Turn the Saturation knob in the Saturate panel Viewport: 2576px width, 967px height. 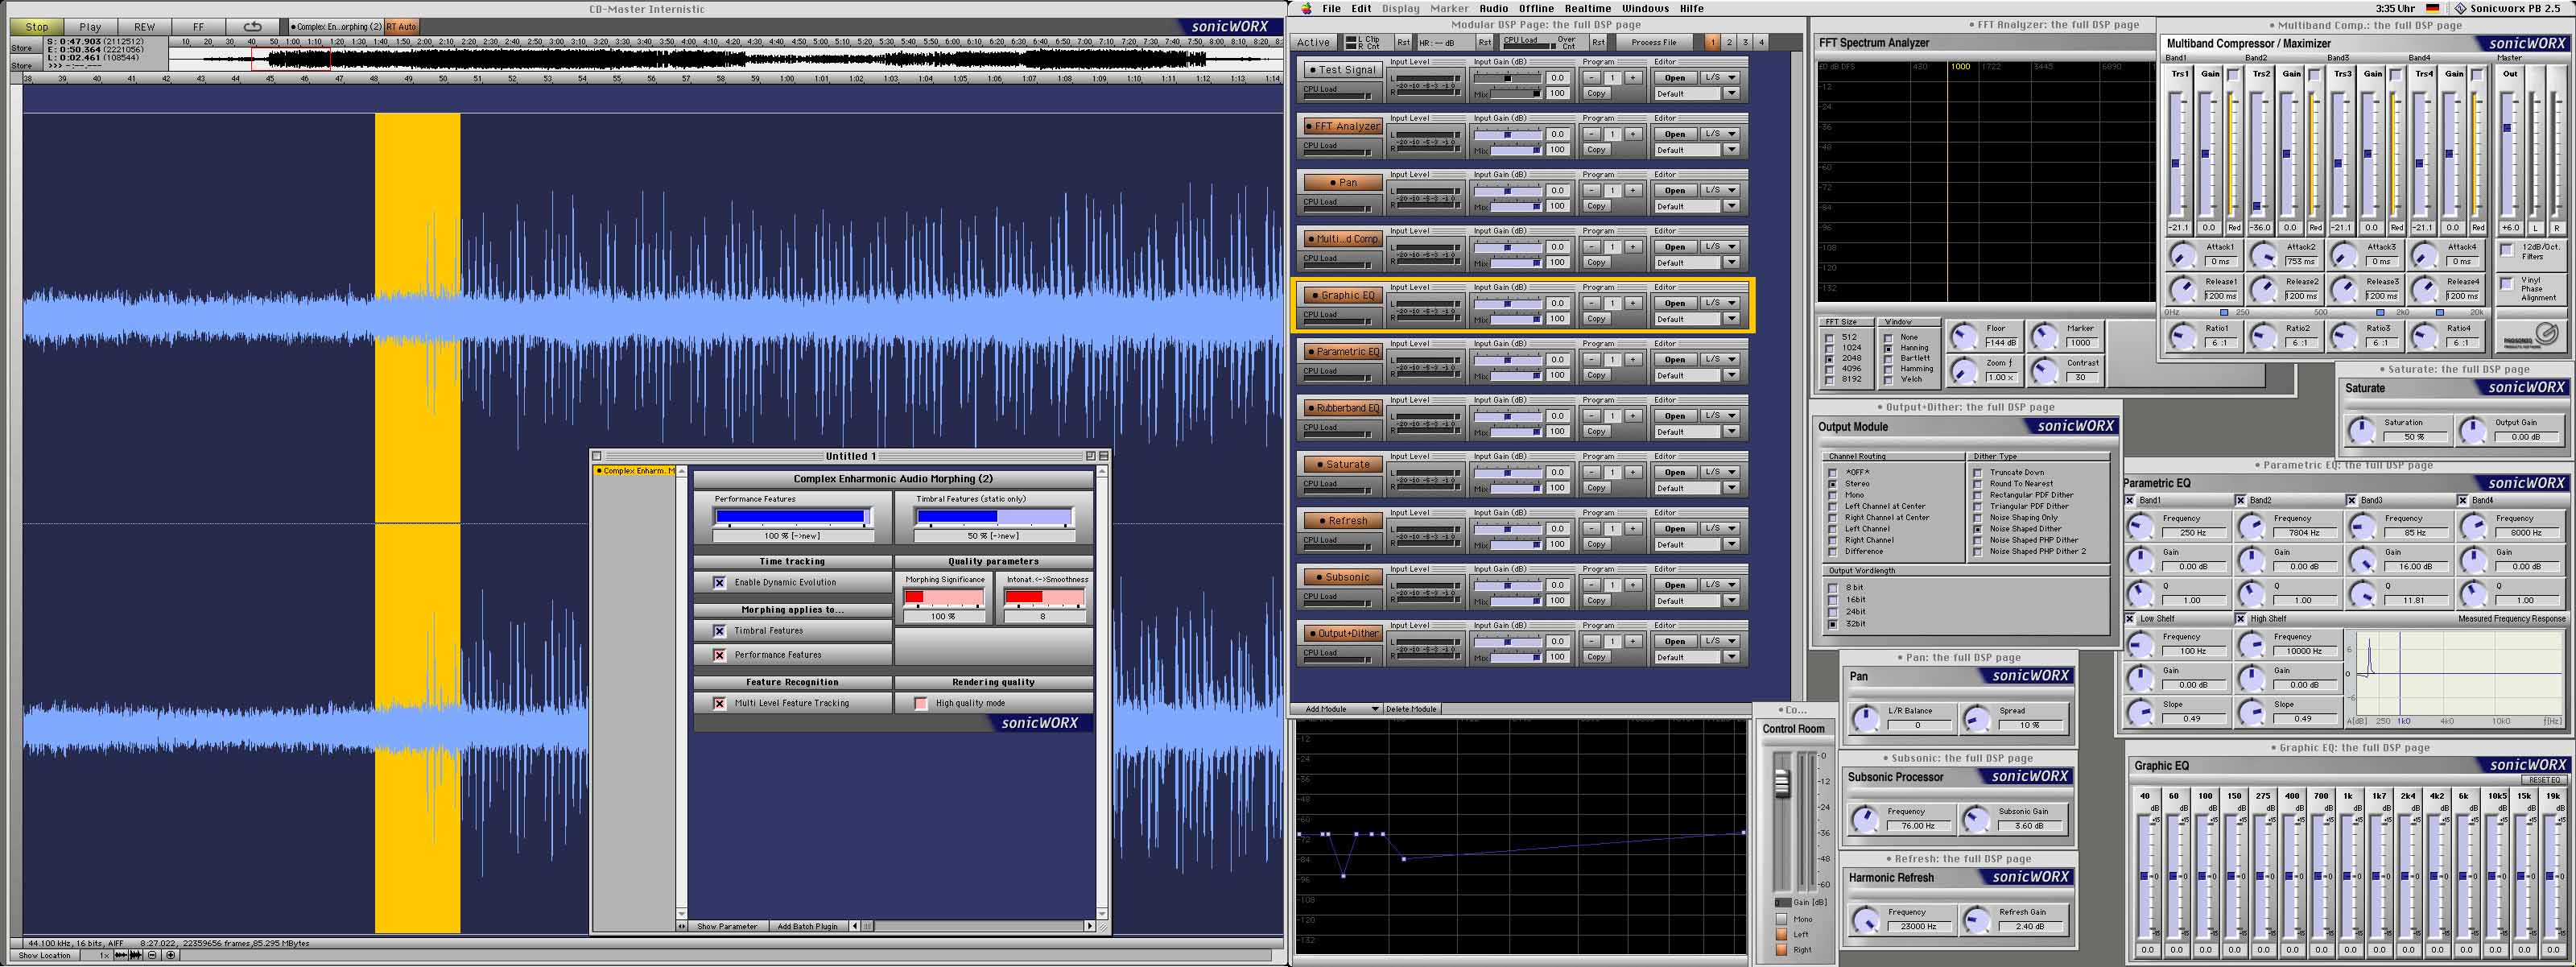coord(2361,431)
